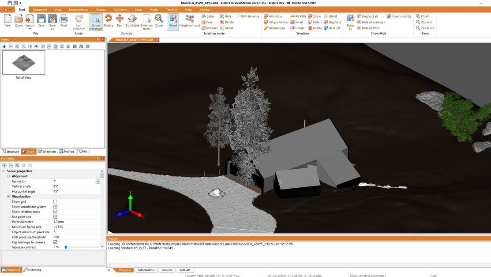Close the MooreLn_ASWF_h19.5.usd document tab
The height and width of the screenshot is (277, 491).
(x=157, y=40)
